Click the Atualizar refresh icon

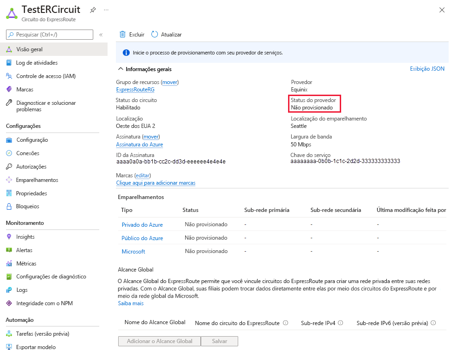point(155,34)
